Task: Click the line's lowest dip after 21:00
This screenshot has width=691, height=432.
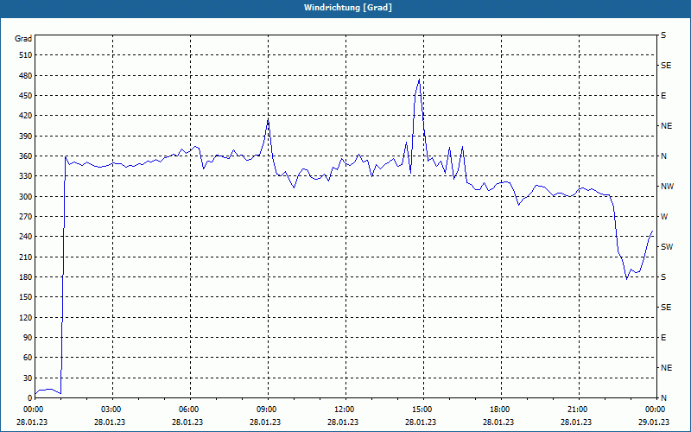Action: 627,278
